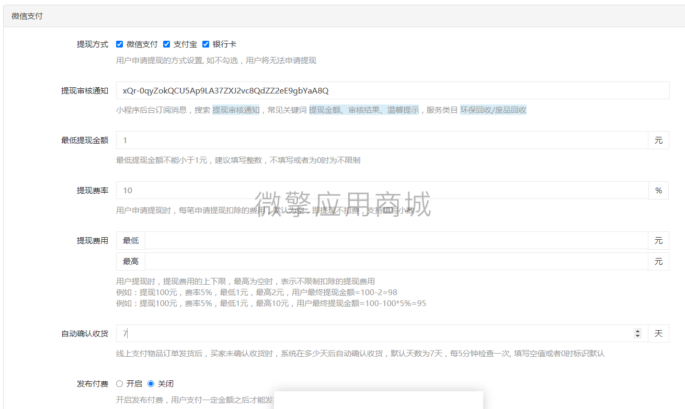Viewport: 685px width, 409px height.
Task: Click the highlighted 环保回收/废品回收 service category text
Action: point(493,110)
